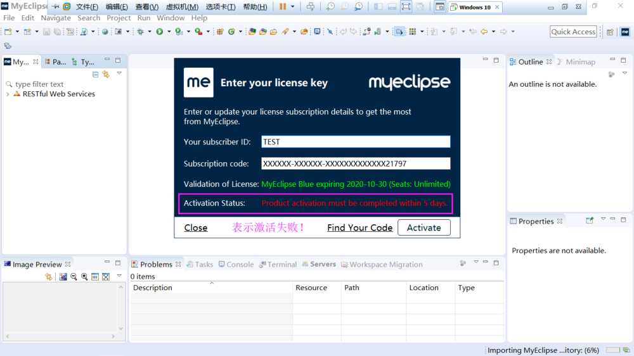Click the Location column header
Viewport: 634px width, 356px height.
point(430,288)
